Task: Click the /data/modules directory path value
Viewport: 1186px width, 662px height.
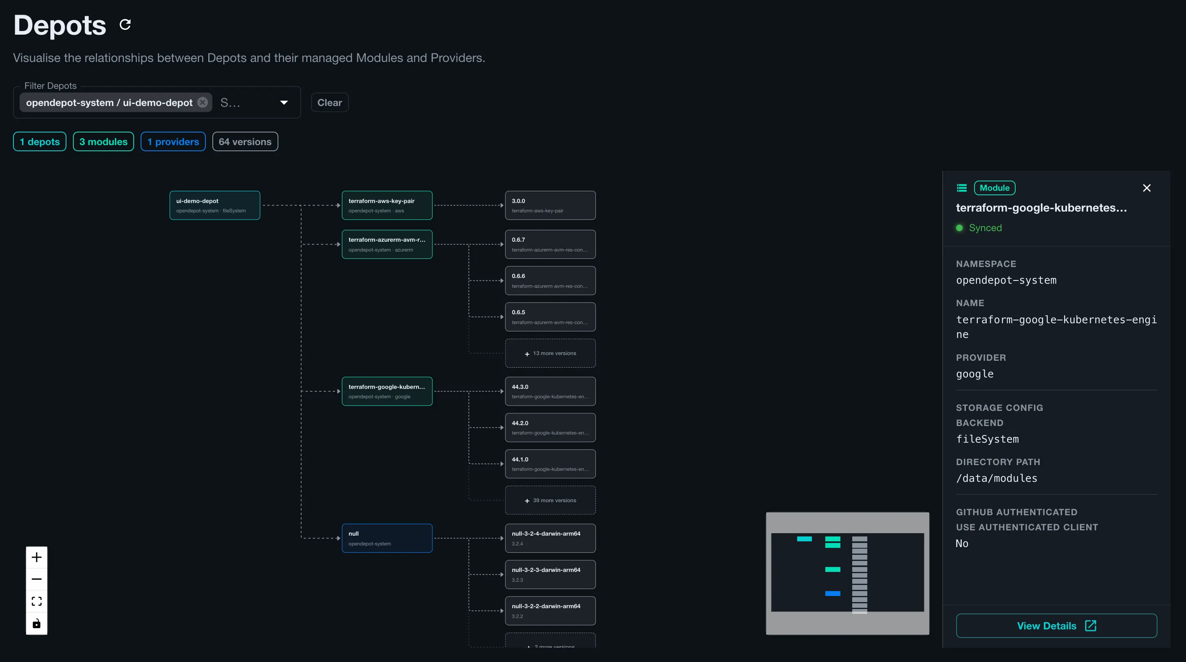Action: [x=997, y=478]
